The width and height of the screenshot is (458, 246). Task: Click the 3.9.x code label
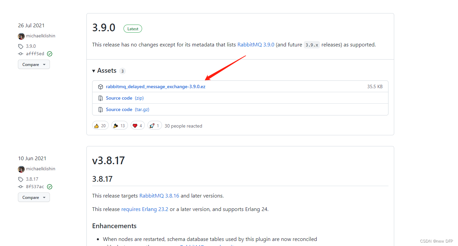pyautogui.click(x=312, y=45)
